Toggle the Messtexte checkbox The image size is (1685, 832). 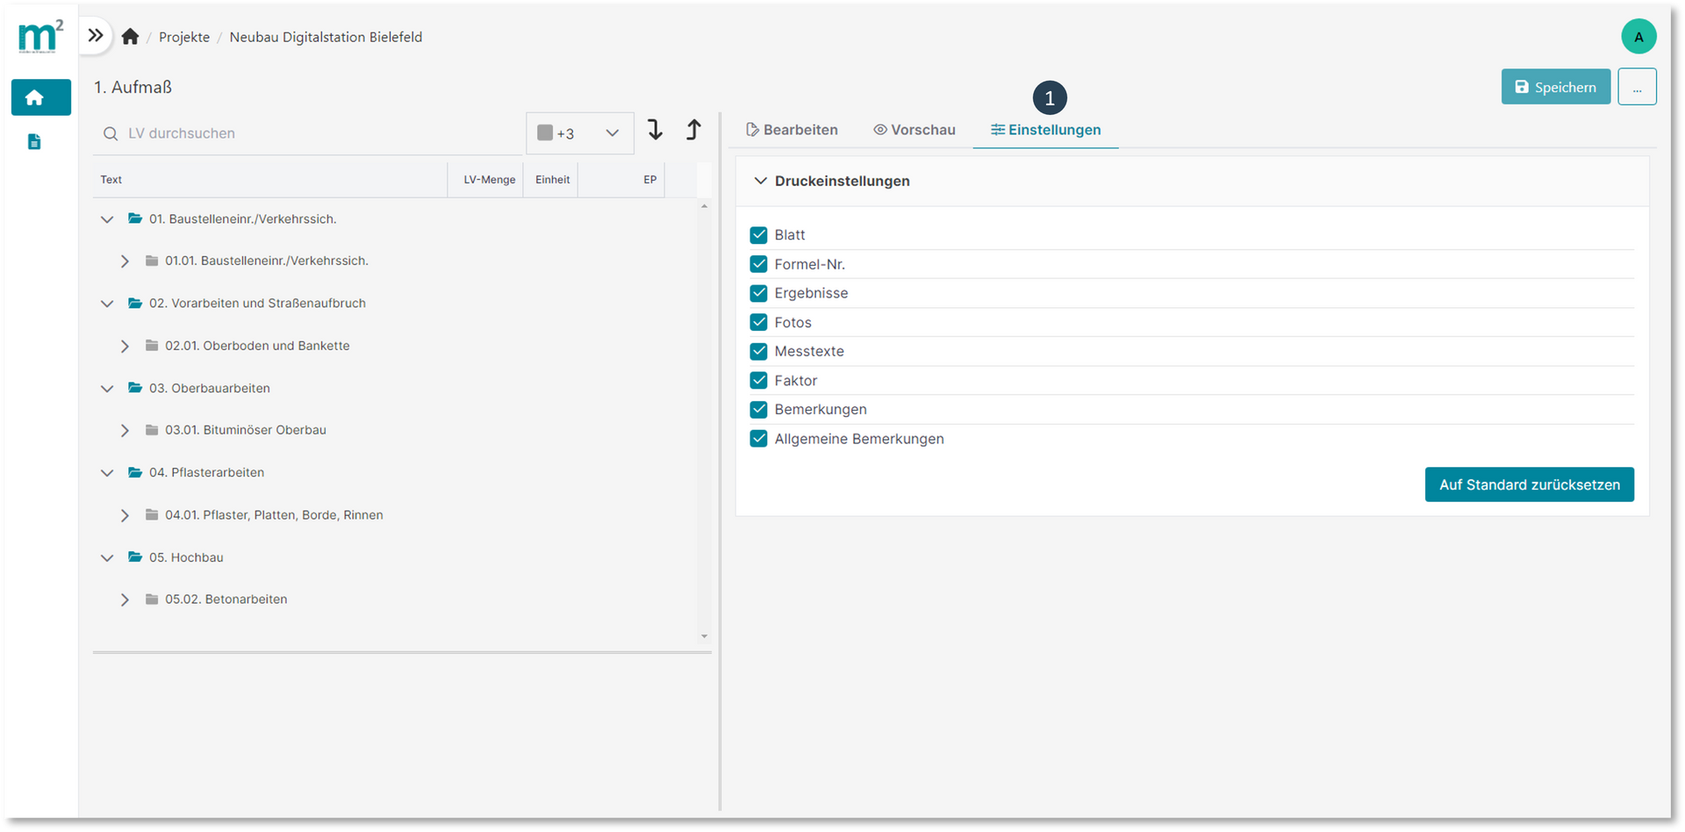click(759, 351)
